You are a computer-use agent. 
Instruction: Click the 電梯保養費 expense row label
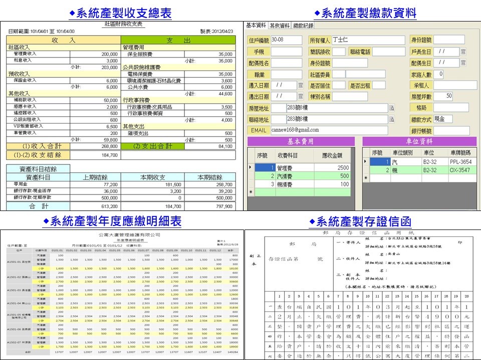140,74
